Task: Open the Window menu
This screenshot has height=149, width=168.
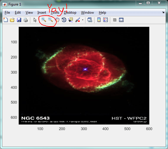Action: [x=87, y=13]
